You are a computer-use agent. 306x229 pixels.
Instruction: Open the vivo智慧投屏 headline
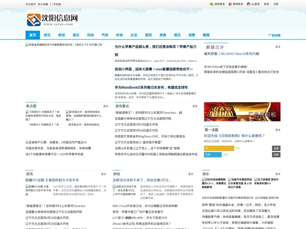click(154, 69)
